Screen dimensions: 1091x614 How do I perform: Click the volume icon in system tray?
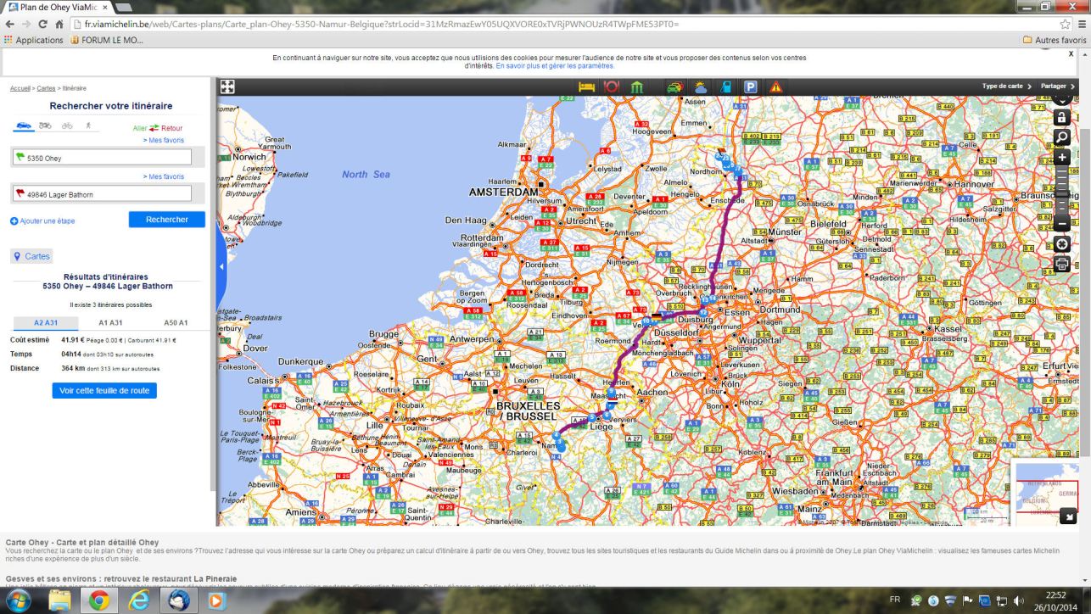(1019, 600)
